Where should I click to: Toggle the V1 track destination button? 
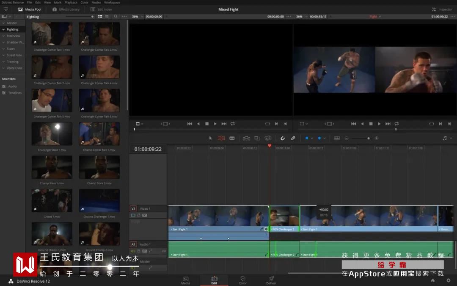(133, 208)
